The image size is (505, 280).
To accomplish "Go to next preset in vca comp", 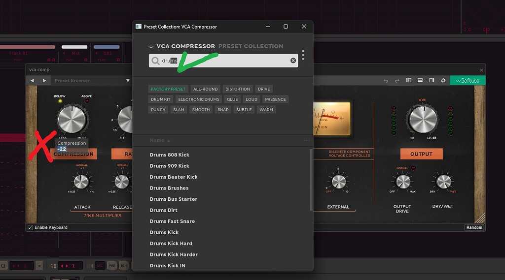I will click(x=44, y=81).
